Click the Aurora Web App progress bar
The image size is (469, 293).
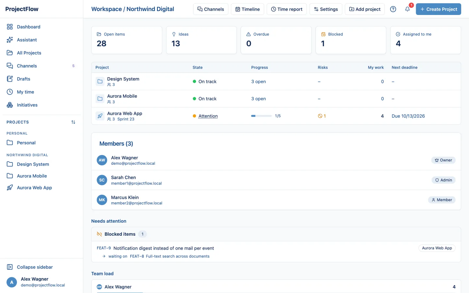pos(261,116)
